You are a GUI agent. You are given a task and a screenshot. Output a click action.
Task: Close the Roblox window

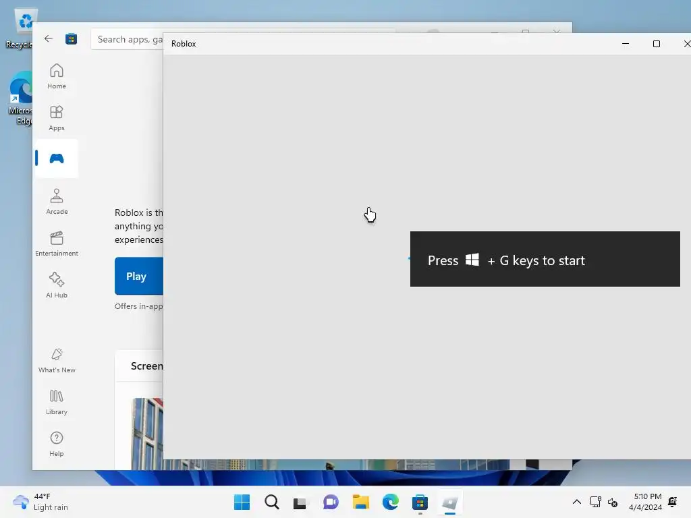pyautogui.click(x=686, y=44)
